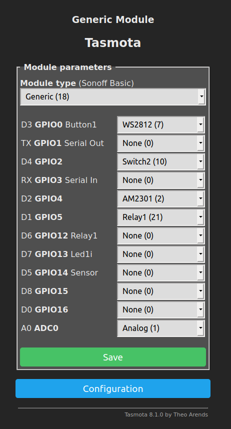Viewport: 231px width, 429px height.
Task: Open GPIO2 Switch2 (10) dropdown
Action: pyautogui.click(x=161, y=161)
